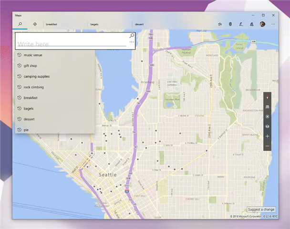Switch to the breakfast tab
Screen dimensions: 290x229
point(52,24)
